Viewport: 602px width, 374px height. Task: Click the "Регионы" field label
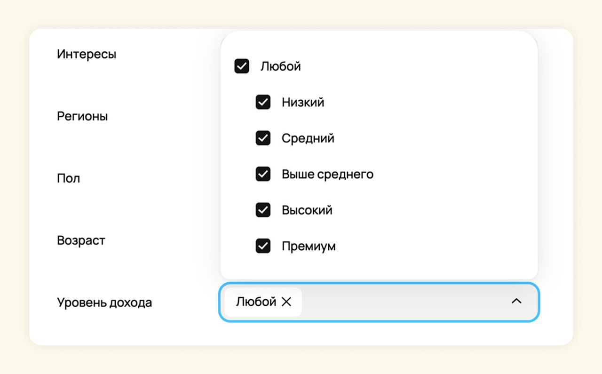(82, 116)
